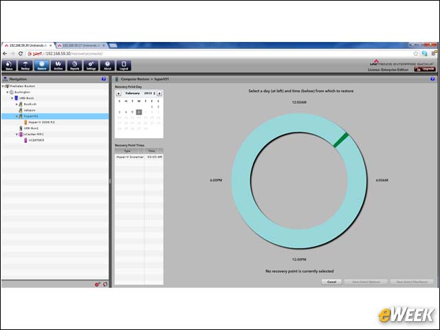Click the Cancel button

[331, 282]
